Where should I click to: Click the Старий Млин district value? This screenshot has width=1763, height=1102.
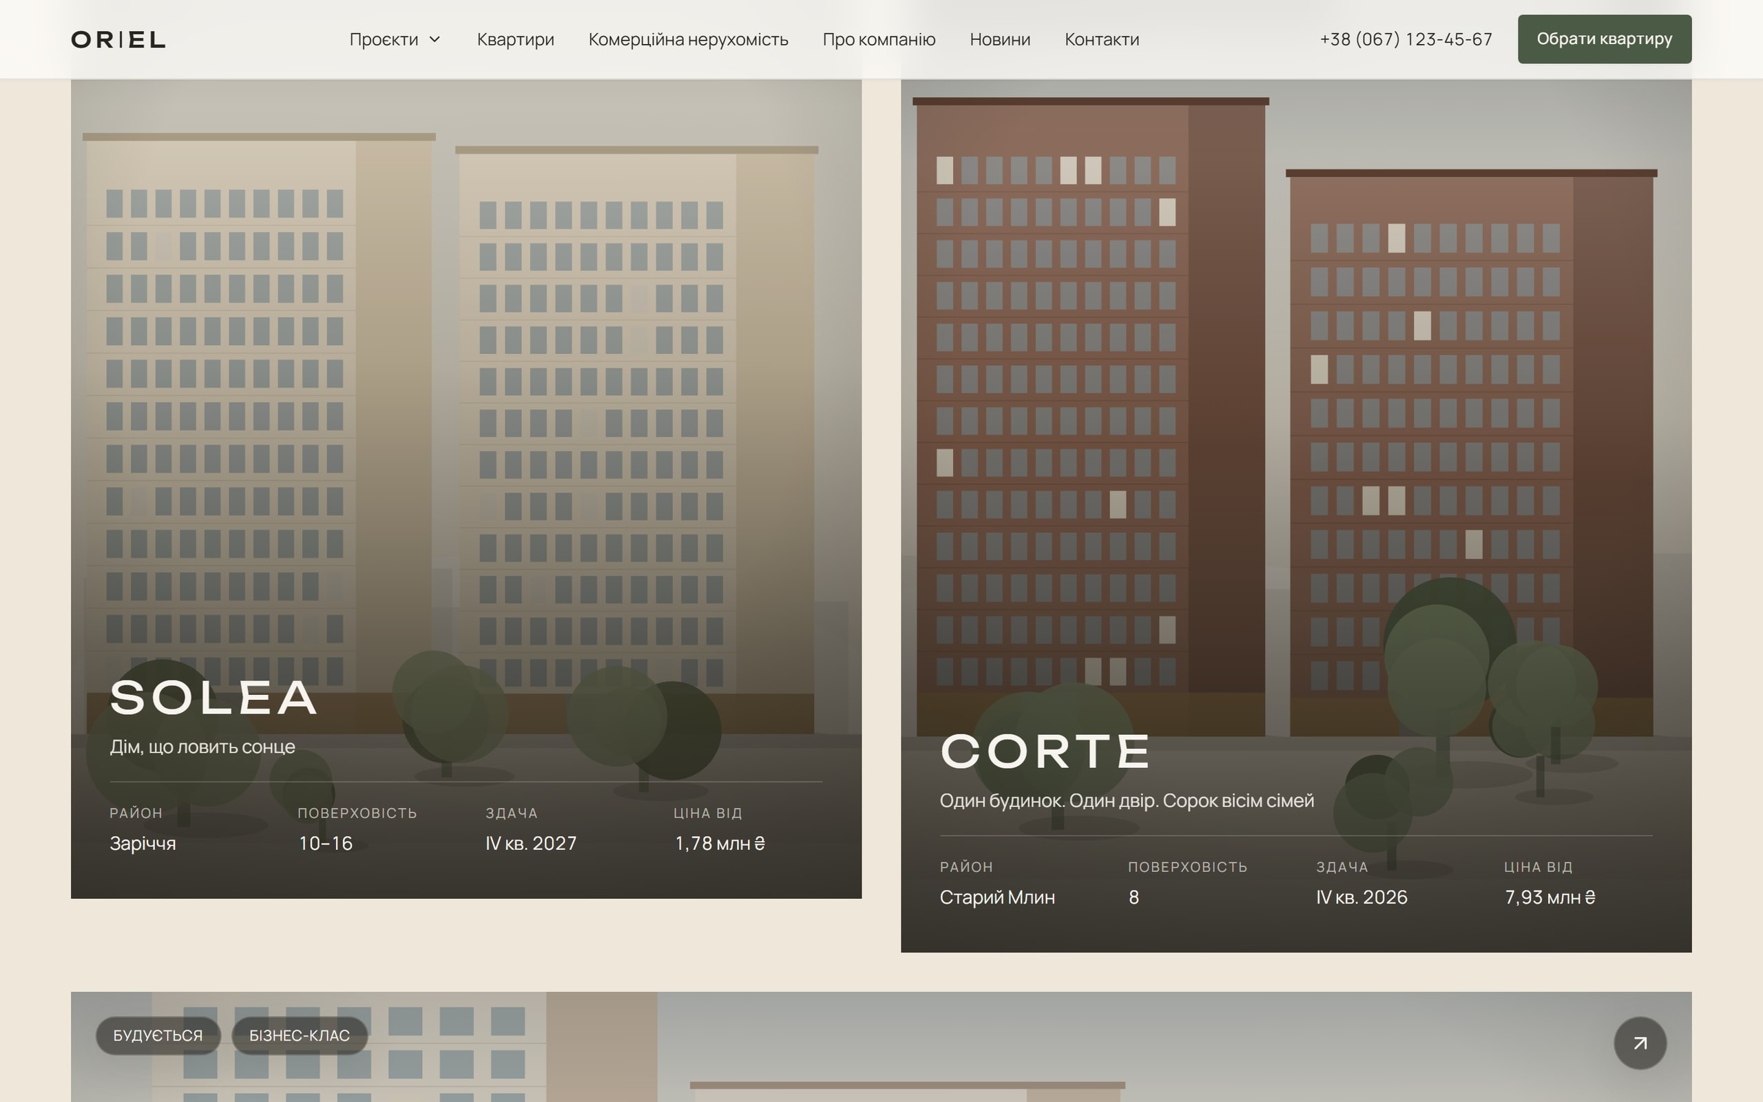[x=997, y=897]
